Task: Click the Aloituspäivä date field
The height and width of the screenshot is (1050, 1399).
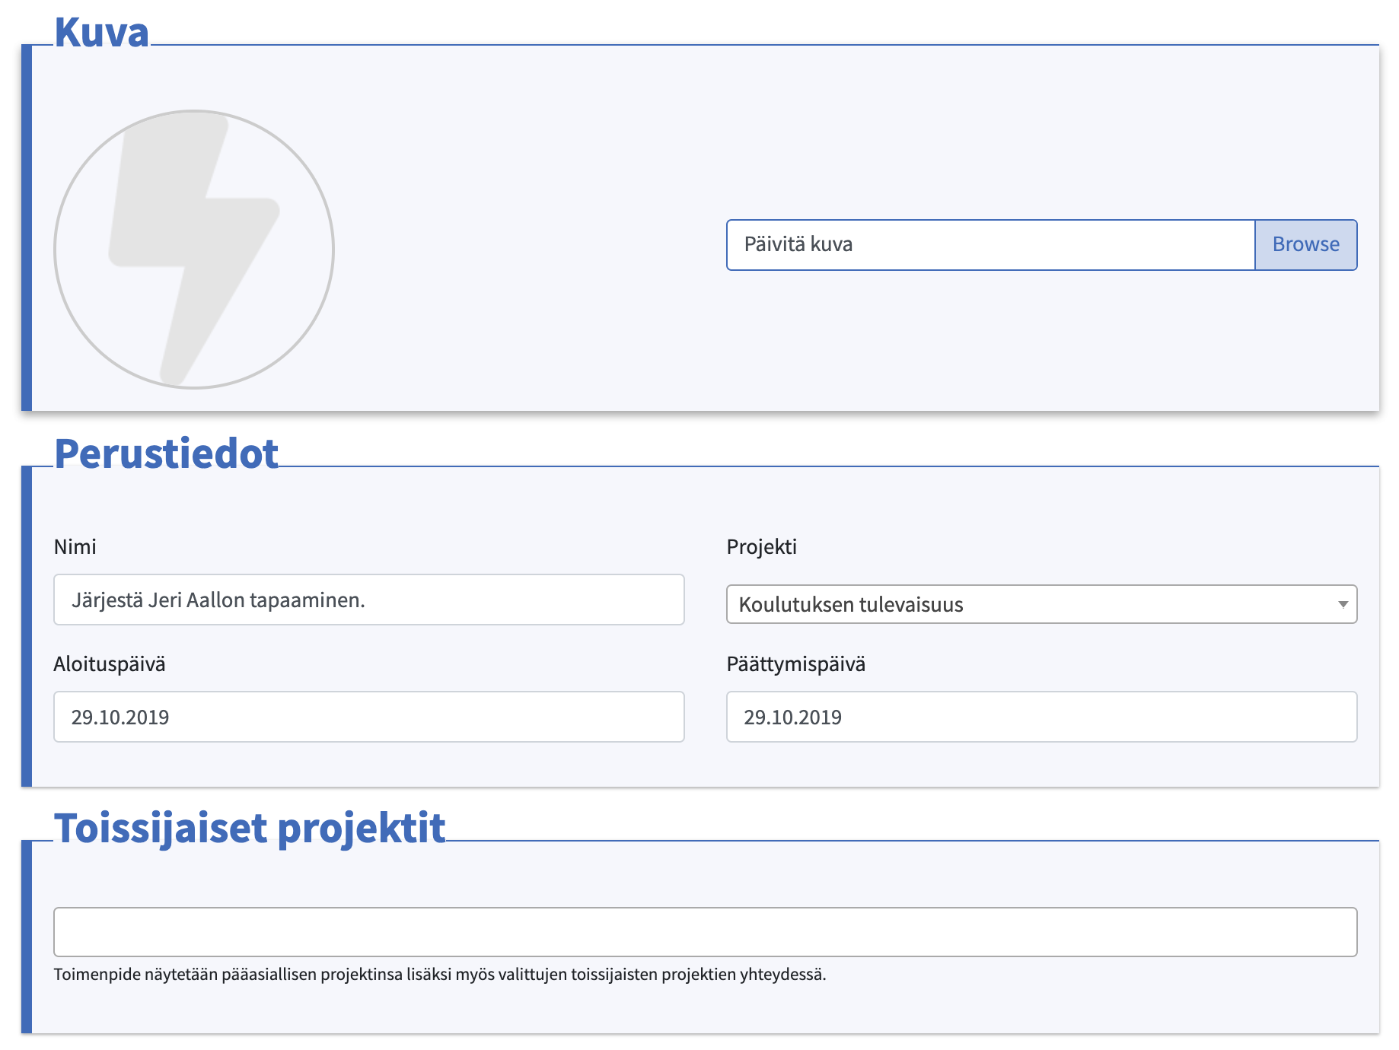Action: click(x=369, y=717)
